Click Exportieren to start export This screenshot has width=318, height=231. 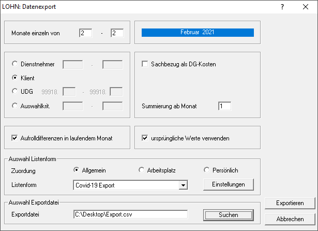289,203
